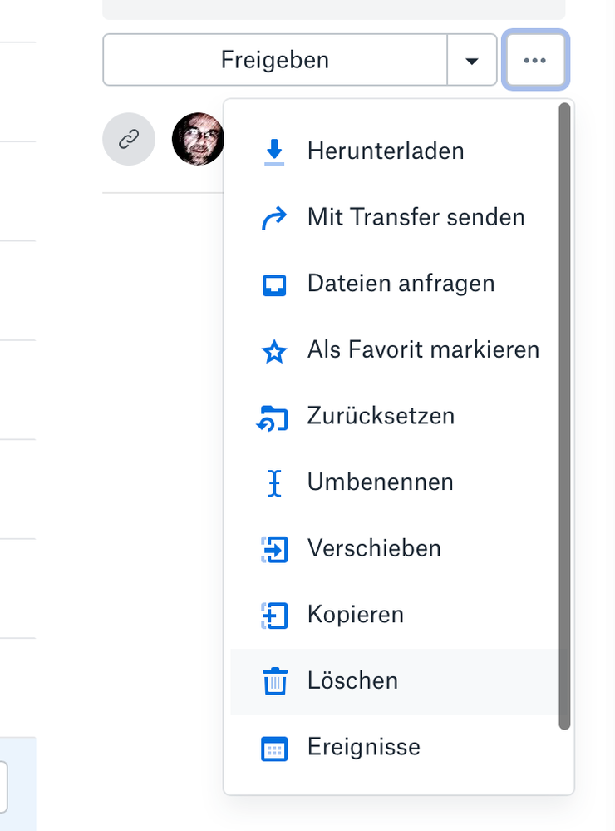Image resolution: width=615 pixels, height=831 pixels.
Task: Click the copy plus icon
Action: coord(274,616)
